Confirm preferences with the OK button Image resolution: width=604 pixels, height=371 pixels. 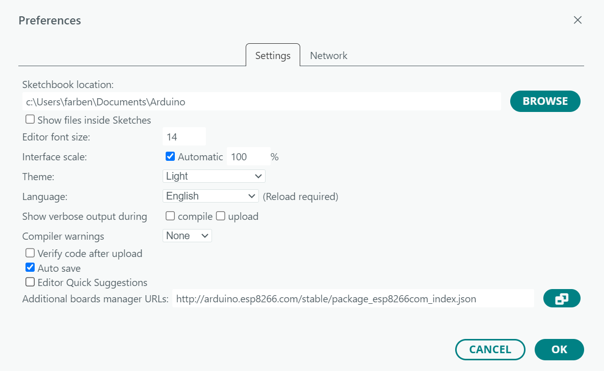point(559,350)
